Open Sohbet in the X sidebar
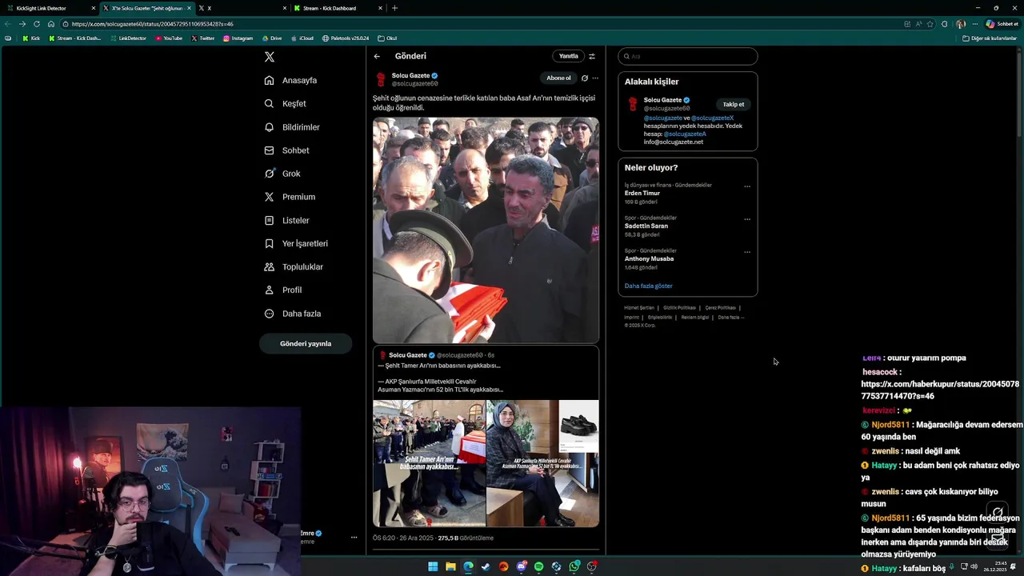 coord(286,150)
